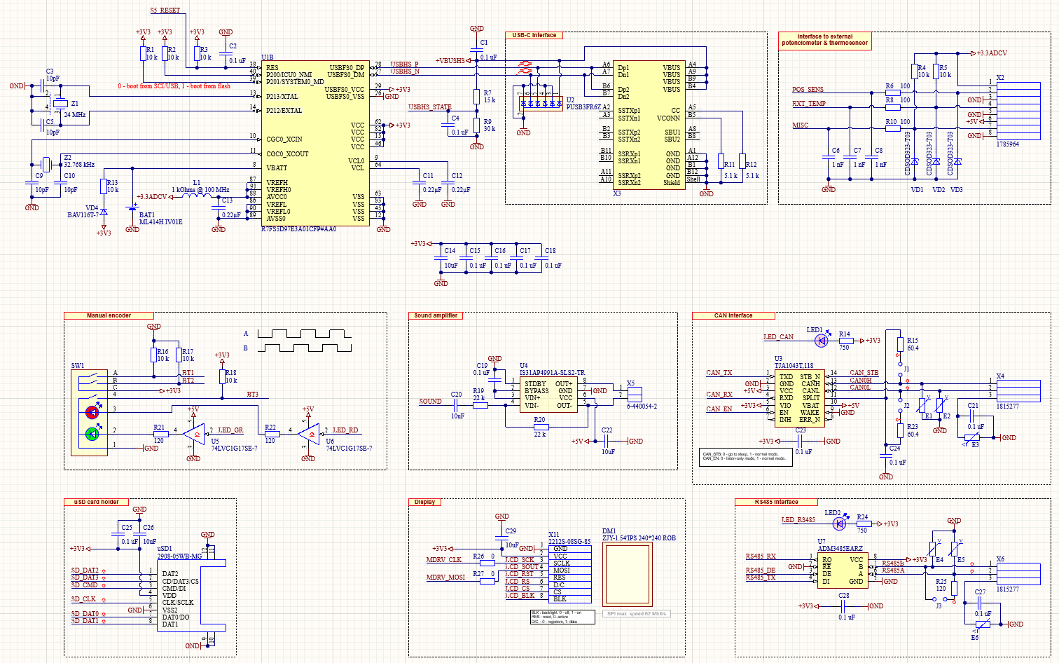Click the VD1 CDSOD323-T03 diode symbol
This screenshot has height=663, width=1059.
[x=915, y=162]
